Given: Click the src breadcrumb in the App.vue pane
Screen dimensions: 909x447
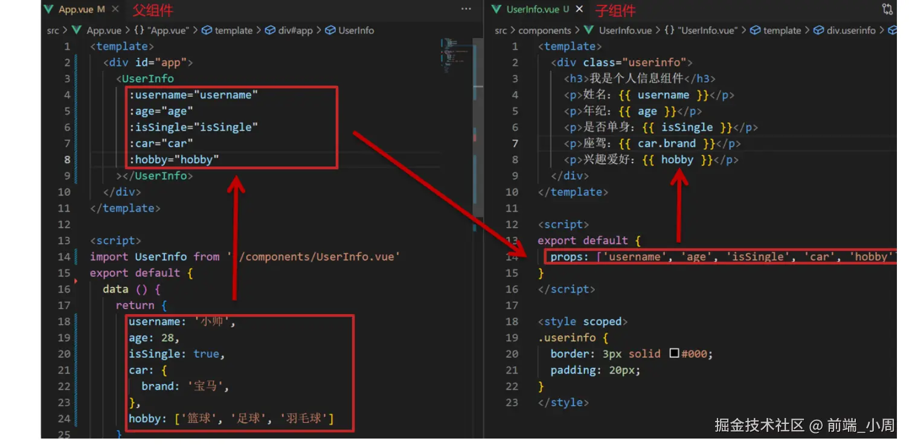Looking at the screenshot, I should pos(53,30).
